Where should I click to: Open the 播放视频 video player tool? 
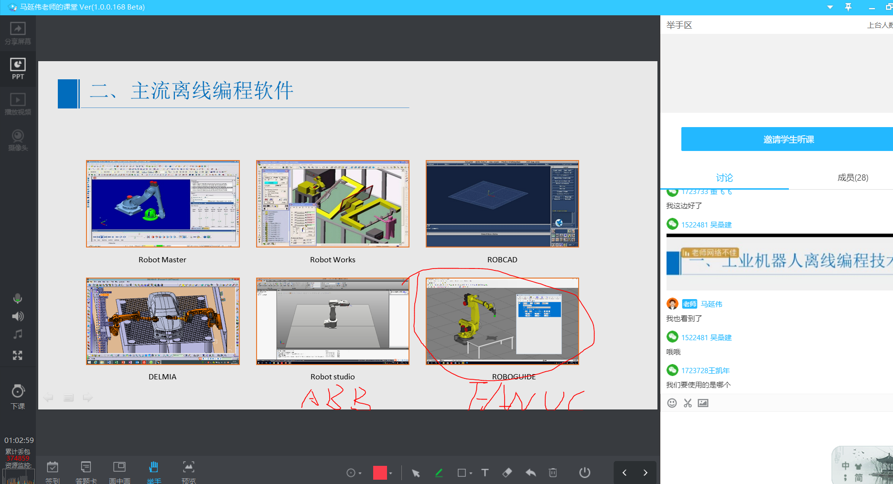tap(18, 104)
